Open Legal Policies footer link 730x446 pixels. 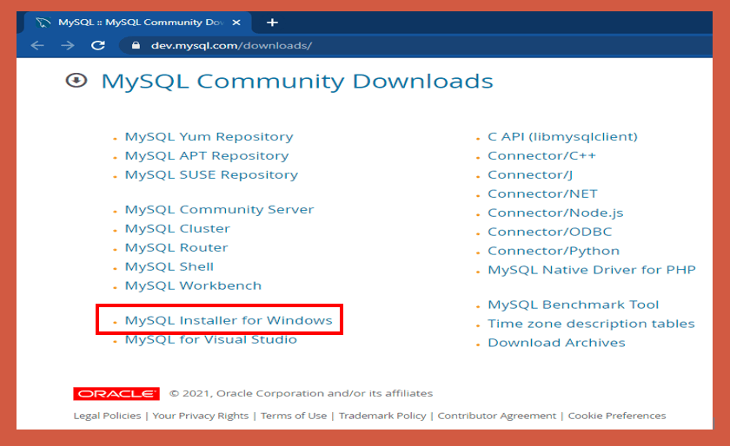tap(107, 416)
